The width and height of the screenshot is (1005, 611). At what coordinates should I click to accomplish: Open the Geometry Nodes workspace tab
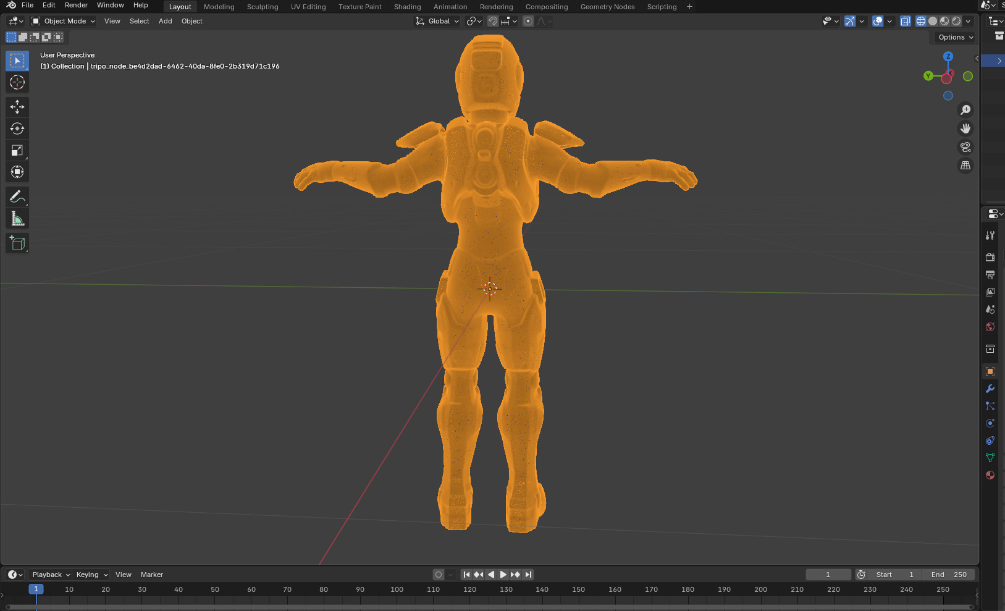point(608,7)
